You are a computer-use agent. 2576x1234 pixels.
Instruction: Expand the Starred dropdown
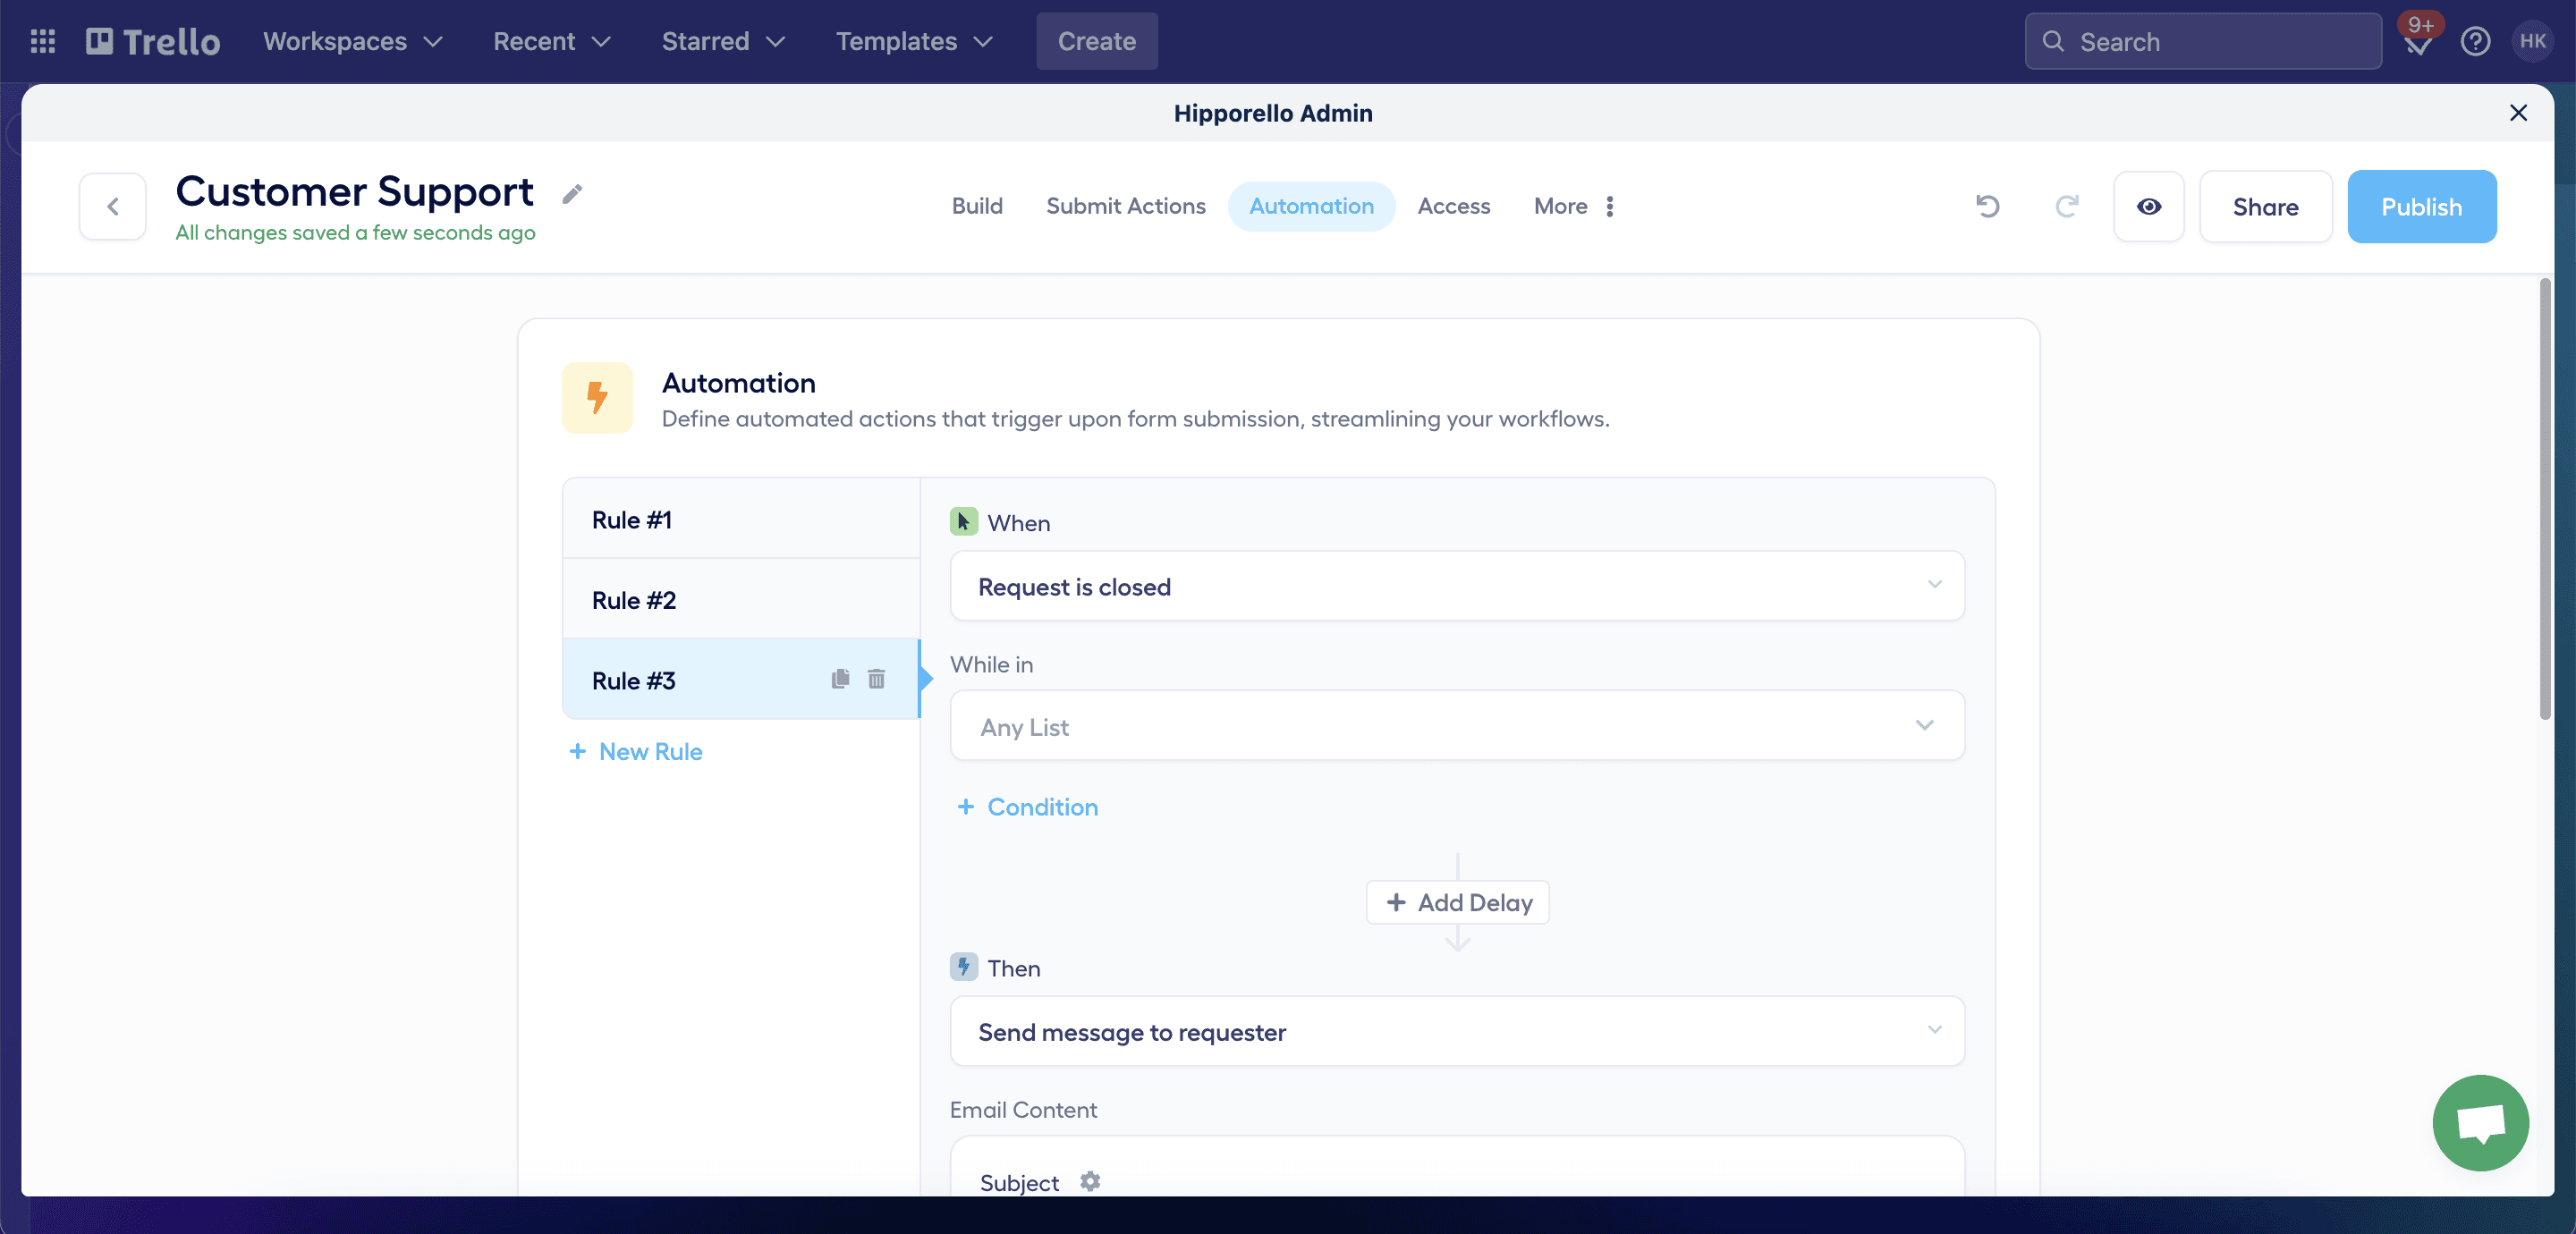[723, 41]
